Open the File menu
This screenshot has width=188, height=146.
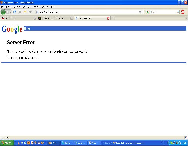click(x=2, y=7)
